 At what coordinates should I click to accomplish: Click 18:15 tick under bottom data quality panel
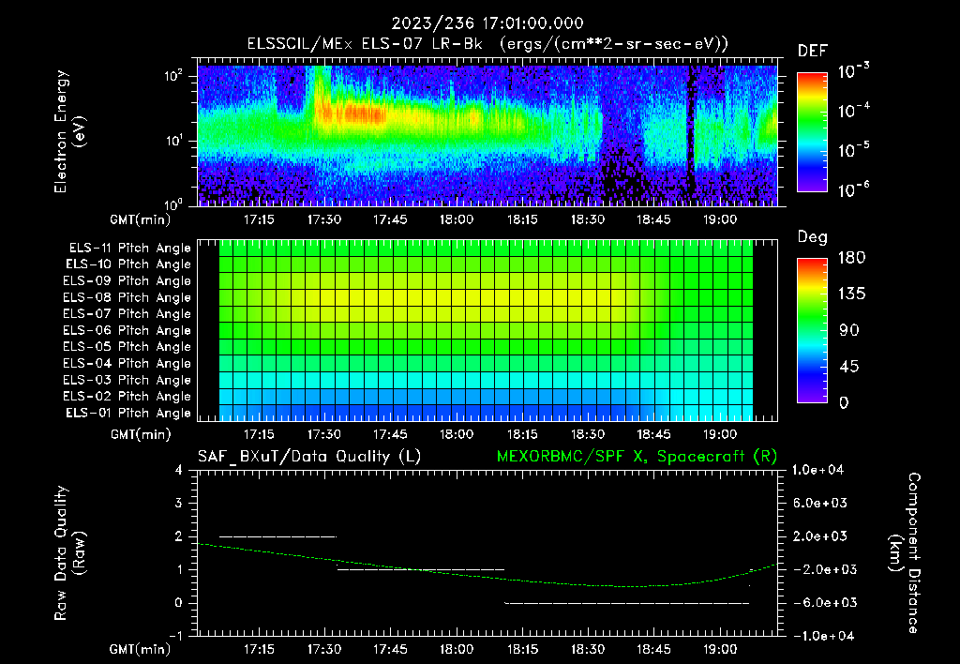(521, 649)
